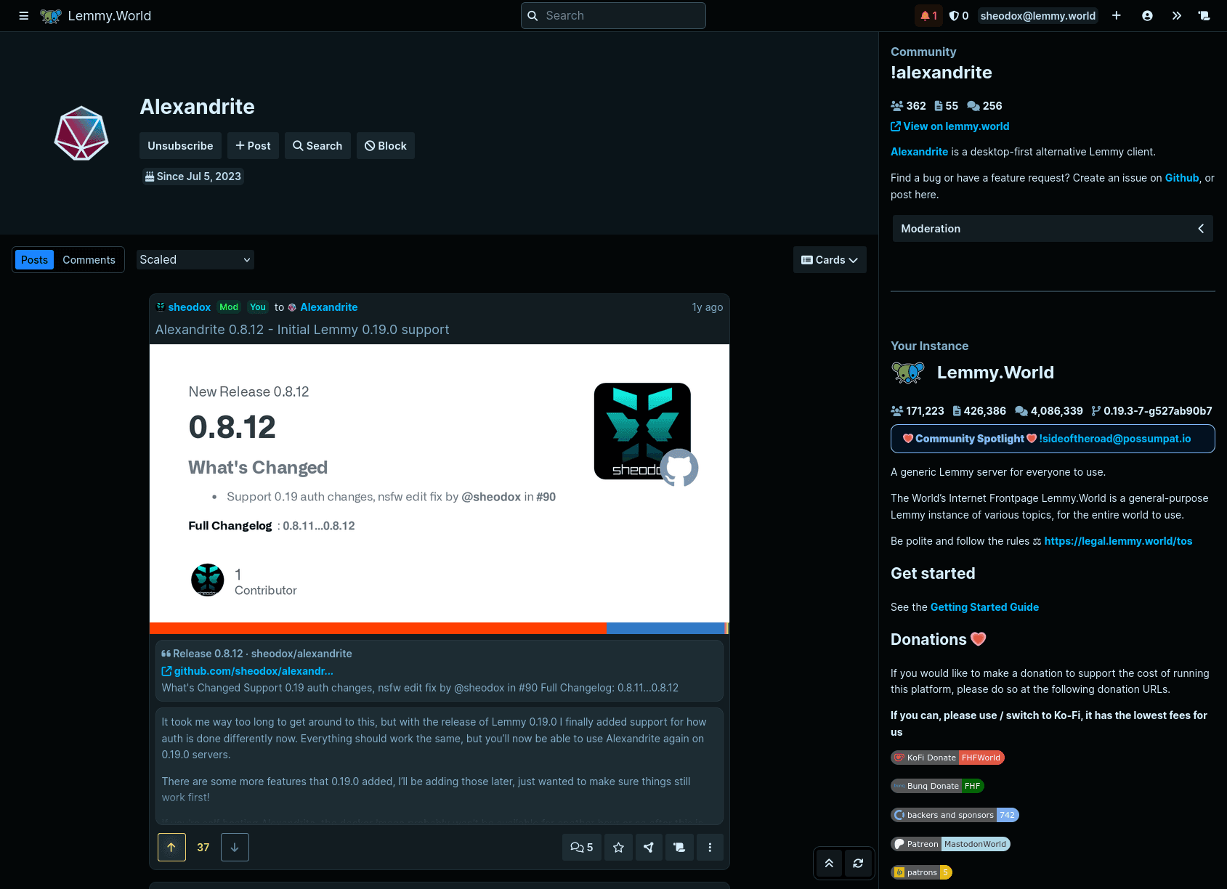Upvote the Alexandrite 0.8.12 post
Viewport: 1227px width, 889px height.
(x=171, y=847)
